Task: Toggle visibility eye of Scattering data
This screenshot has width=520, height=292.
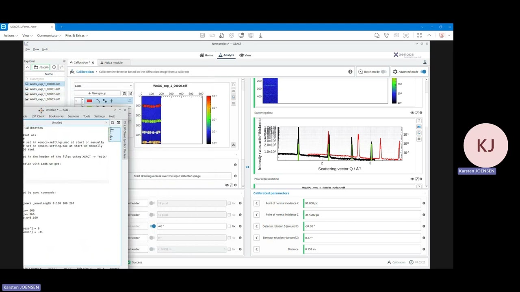Action: tap(412, 113)
